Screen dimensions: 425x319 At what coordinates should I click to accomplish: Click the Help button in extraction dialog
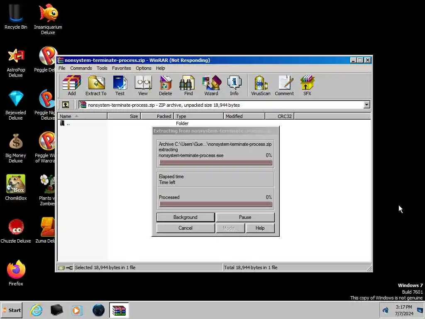point(260,228)
